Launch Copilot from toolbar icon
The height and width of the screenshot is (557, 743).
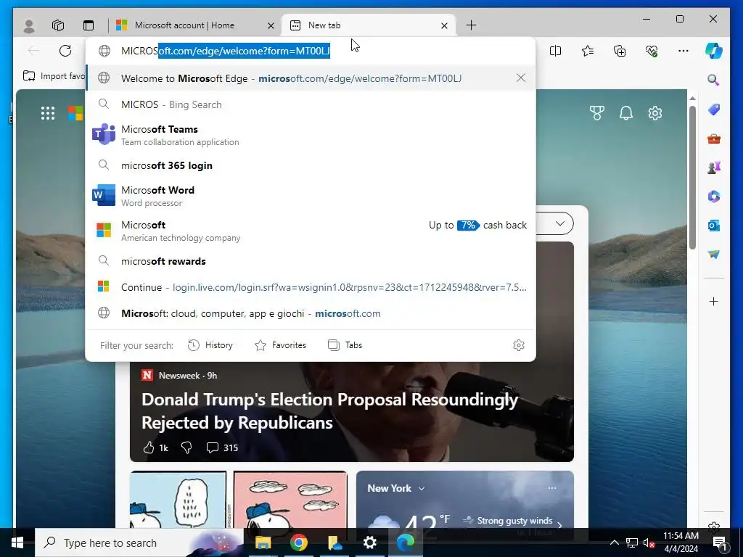click(x=714, y=51)
